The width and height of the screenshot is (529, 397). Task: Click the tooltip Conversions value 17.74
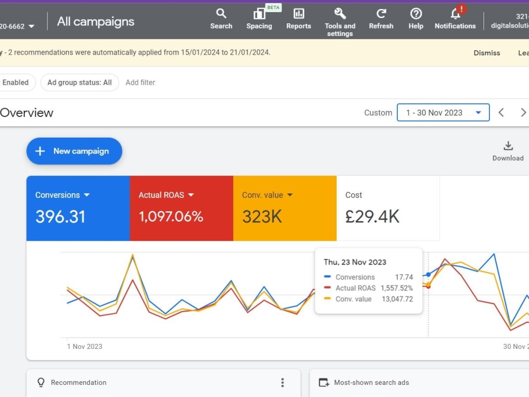pyautogui.click(x=404, y=277)
